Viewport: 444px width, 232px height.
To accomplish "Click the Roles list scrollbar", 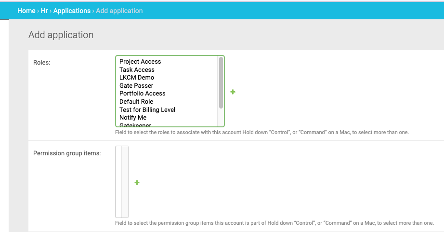I will [221, 82].
